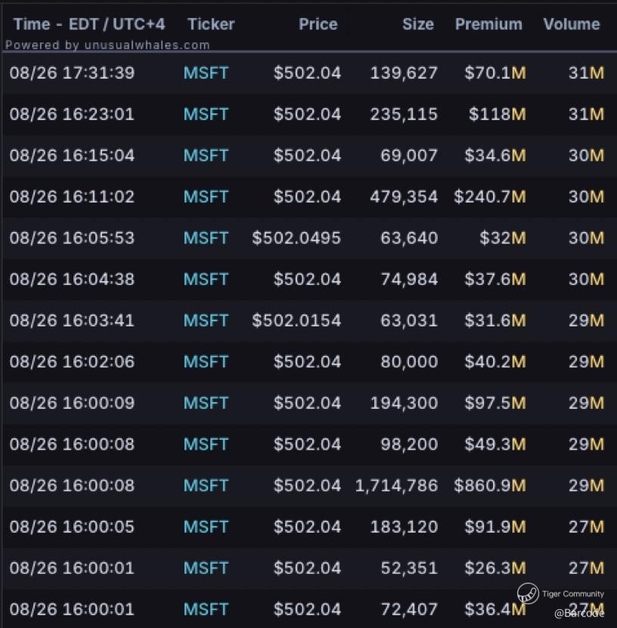The image size is (617, 628).
Task: Open the unusualwhales.com powered-by link
Action: click(107, 45)
